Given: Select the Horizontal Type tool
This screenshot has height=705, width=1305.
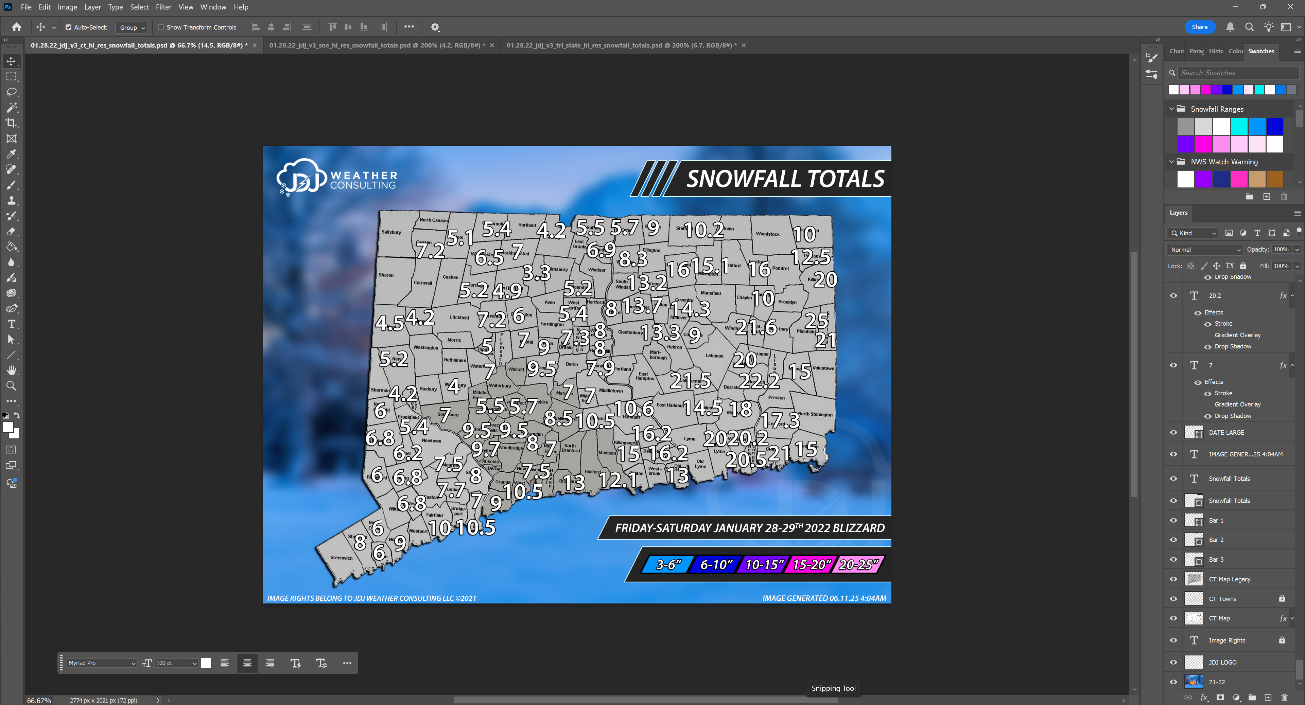Looking at the screenshot, I should point(11,324).
